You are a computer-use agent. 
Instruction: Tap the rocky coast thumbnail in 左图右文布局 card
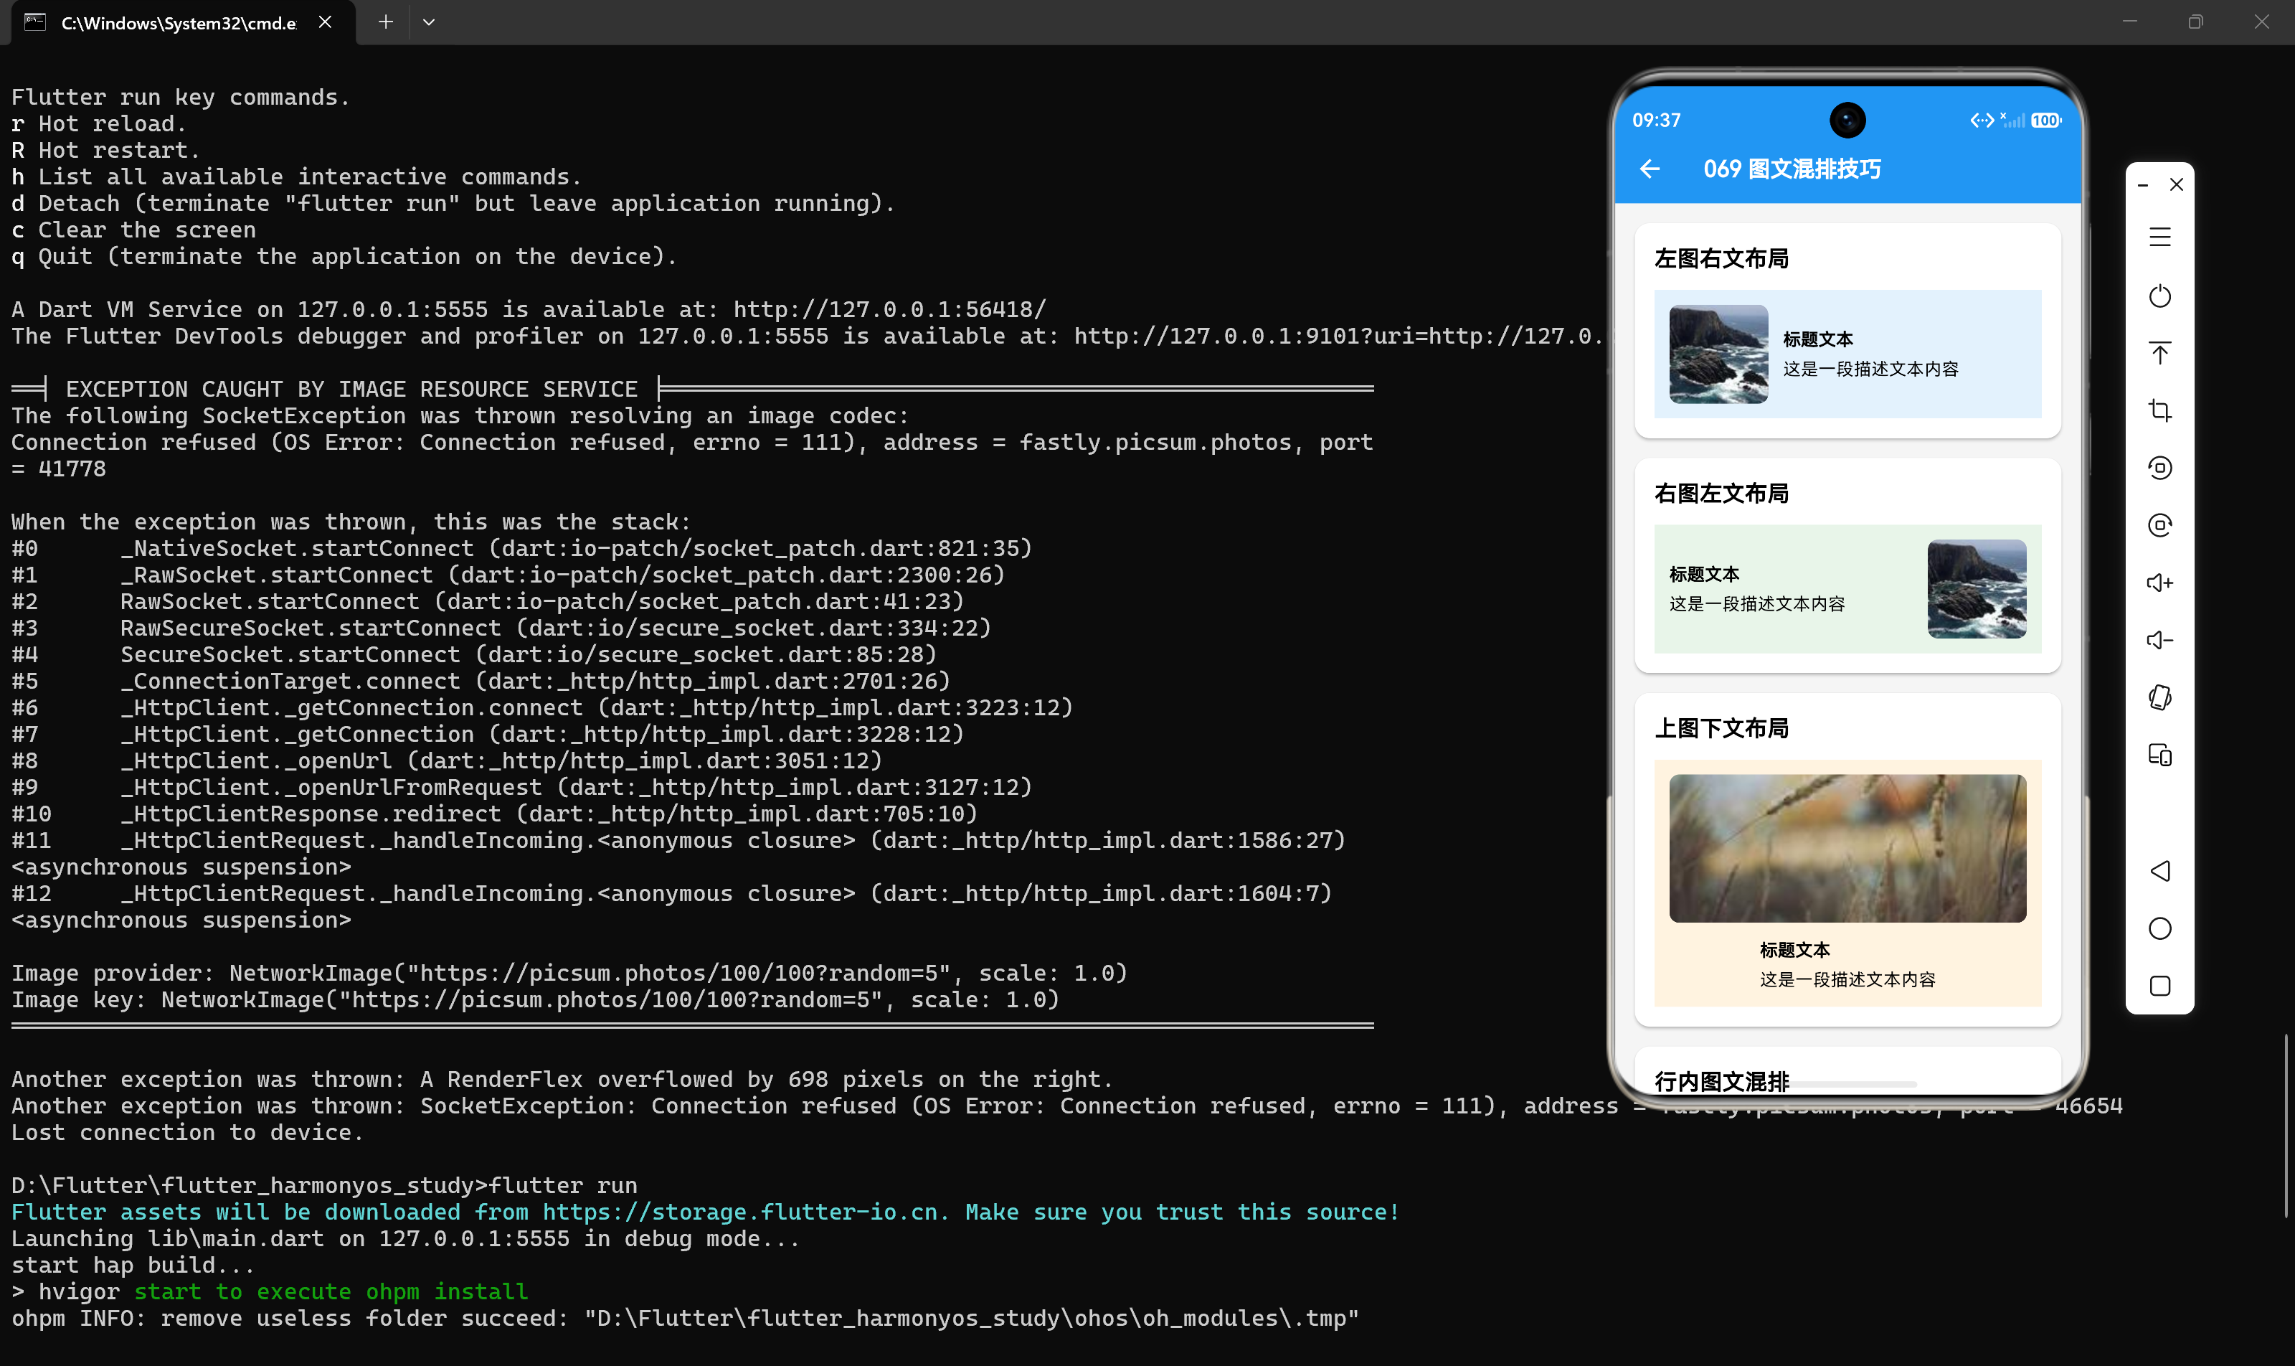tap(1718, 354)
